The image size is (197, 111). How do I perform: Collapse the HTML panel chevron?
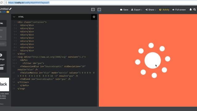14,17
